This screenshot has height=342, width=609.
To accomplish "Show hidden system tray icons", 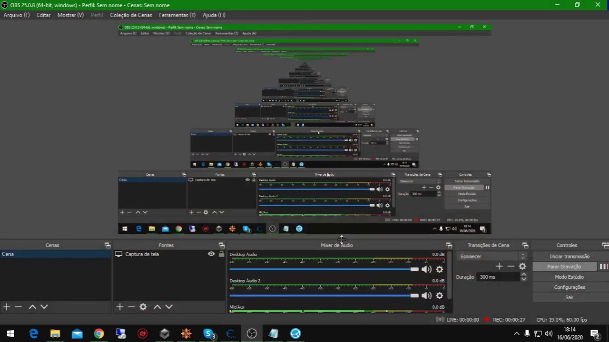I will 516,333.
